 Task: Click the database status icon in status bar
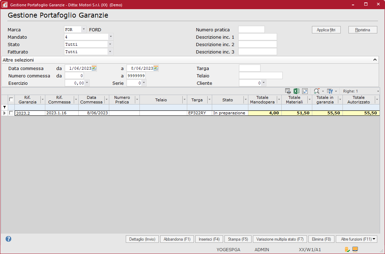click(x=347, y=249)
